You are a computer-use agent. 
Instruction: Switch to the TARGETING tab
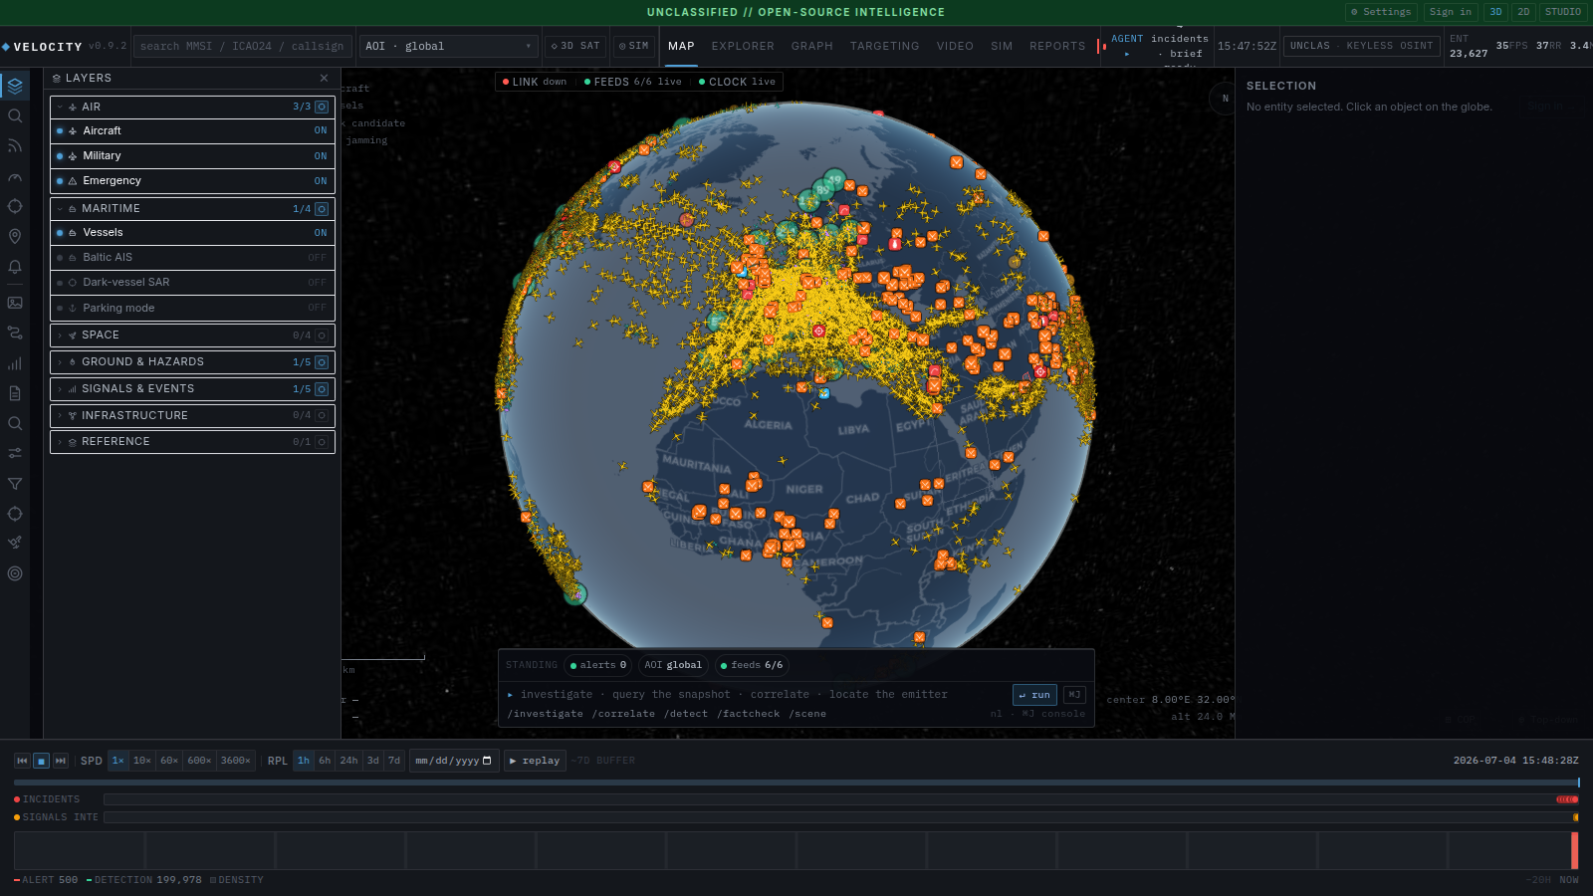[x=885, y=46]
